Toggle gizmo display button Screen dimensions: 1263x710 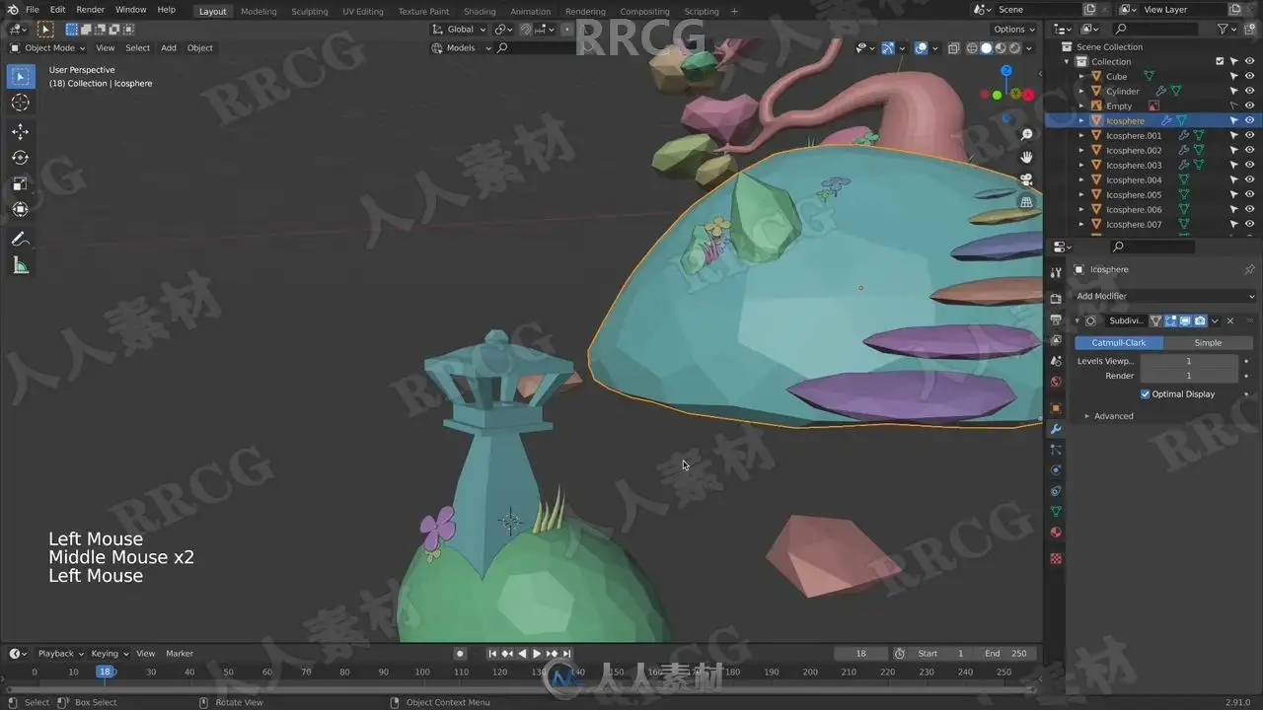888,48
